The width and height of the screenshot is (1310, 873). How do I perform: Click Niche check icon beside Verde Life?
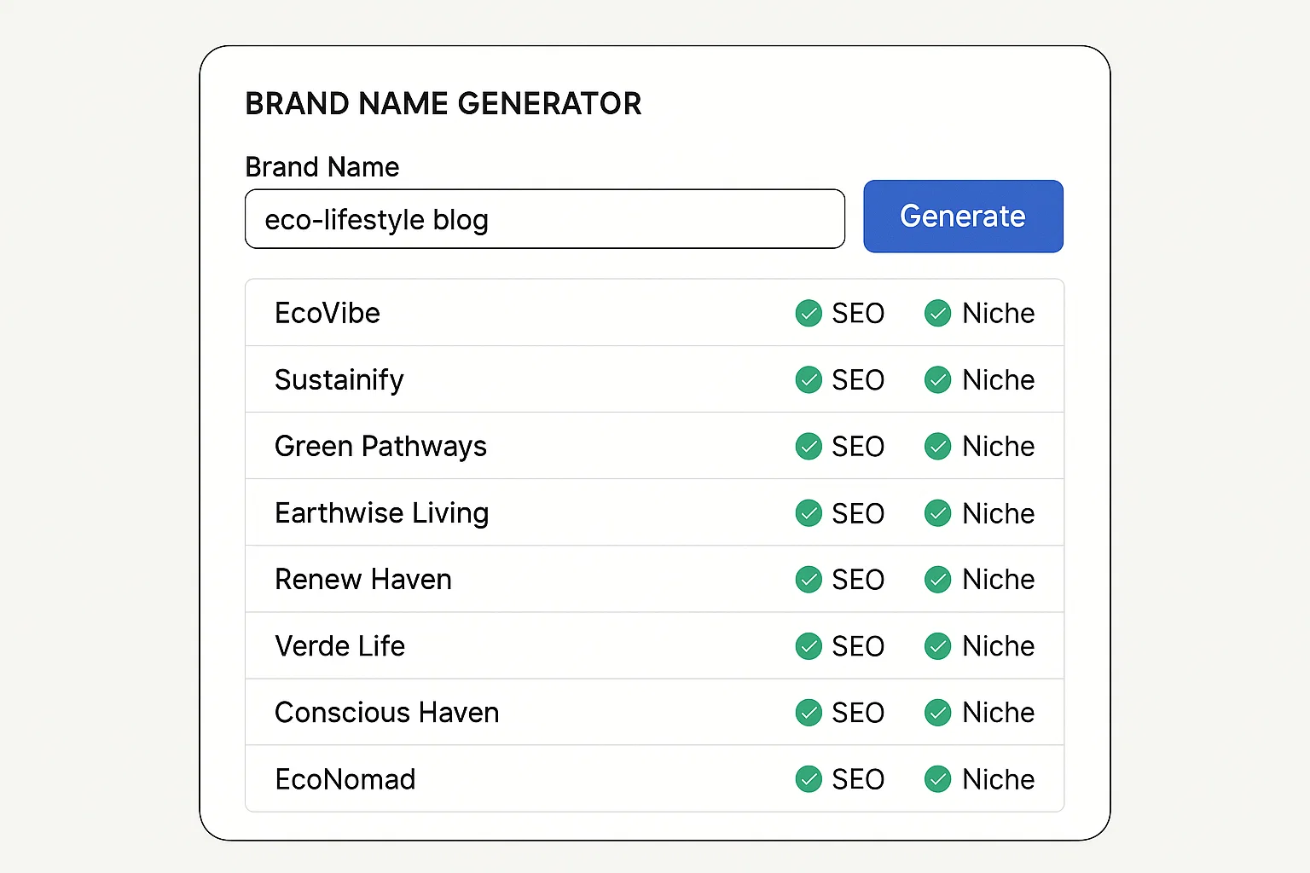point(937,646)
